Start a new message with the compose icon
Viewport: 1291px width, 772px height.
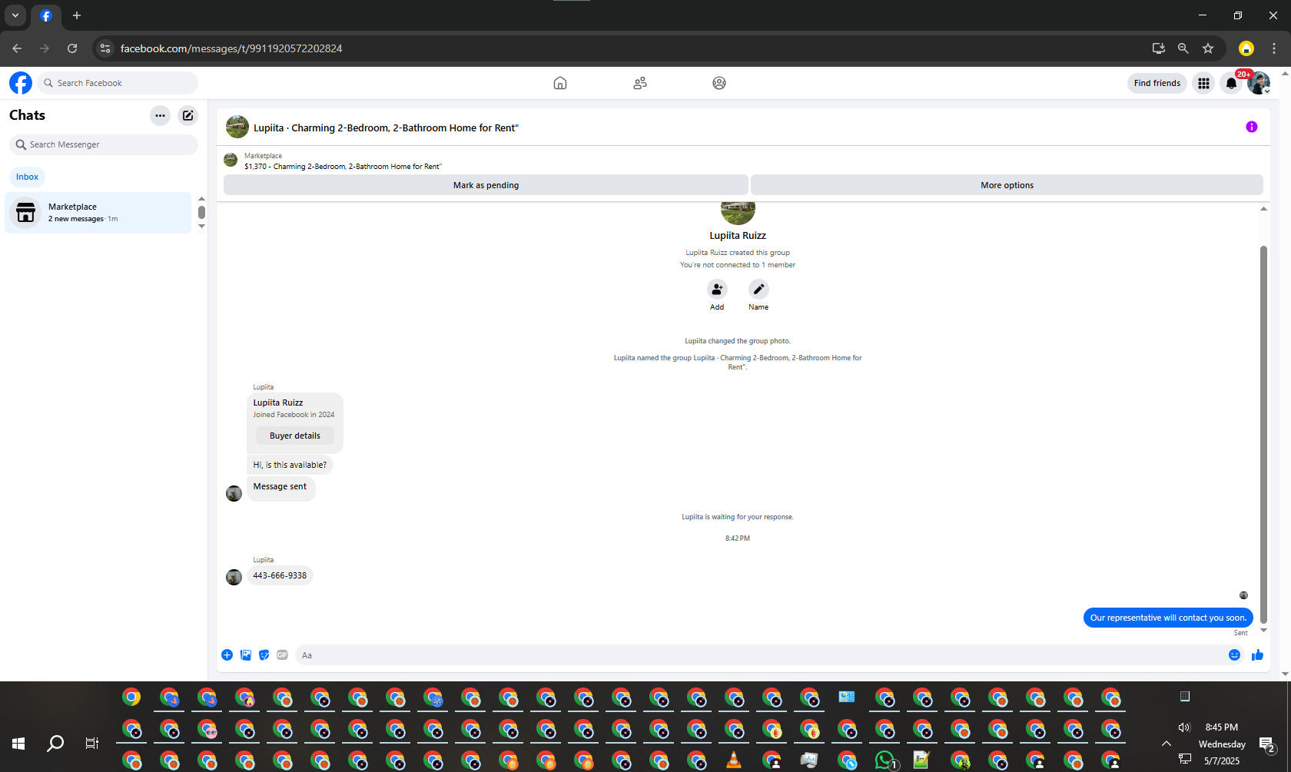pyautogui.click(x=188, y=115)
